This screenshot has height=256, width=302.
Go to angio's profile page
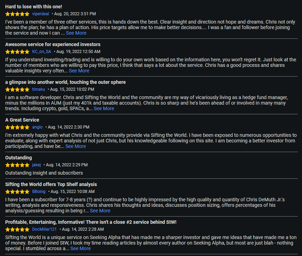37,127
